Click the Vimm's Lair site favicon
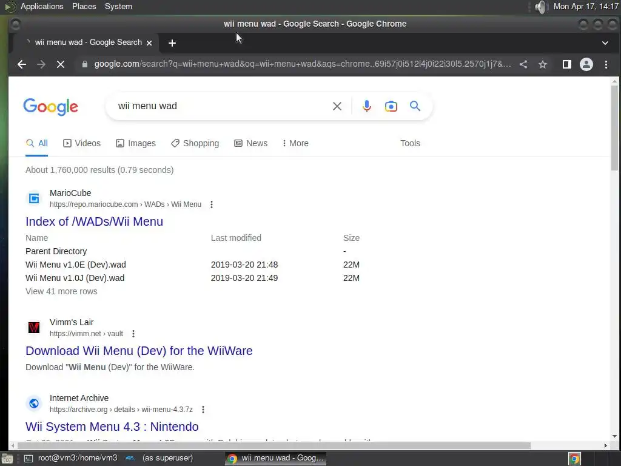Viewport: 621px width, 466px height. coord(34,327)
